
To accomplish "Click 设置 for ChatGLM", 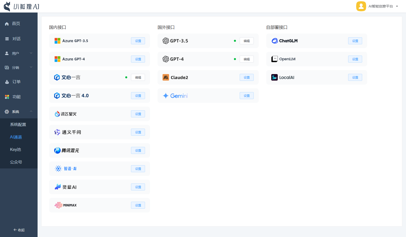I will [355, 41].
